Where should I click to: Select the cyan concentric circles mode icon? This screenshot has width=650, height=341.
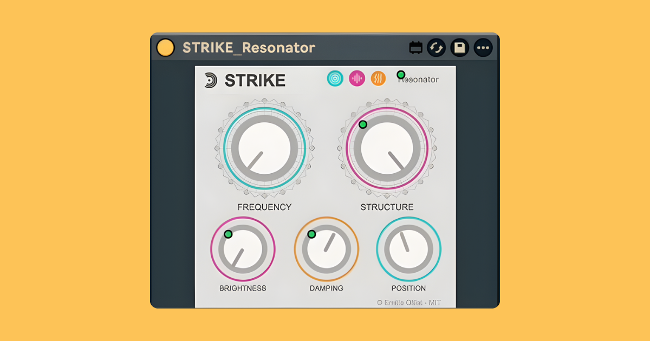(335, 78)
